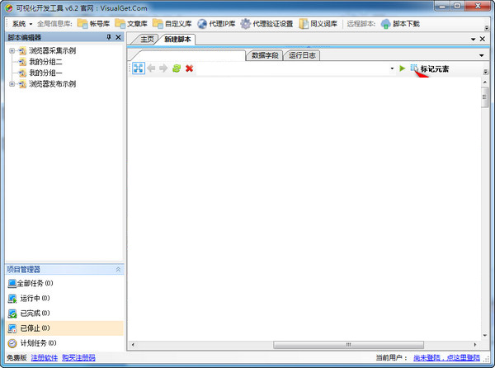Open the 系统 dropdown menu
The width and height of the screenshot is (495, 368).
click(22, 24)
